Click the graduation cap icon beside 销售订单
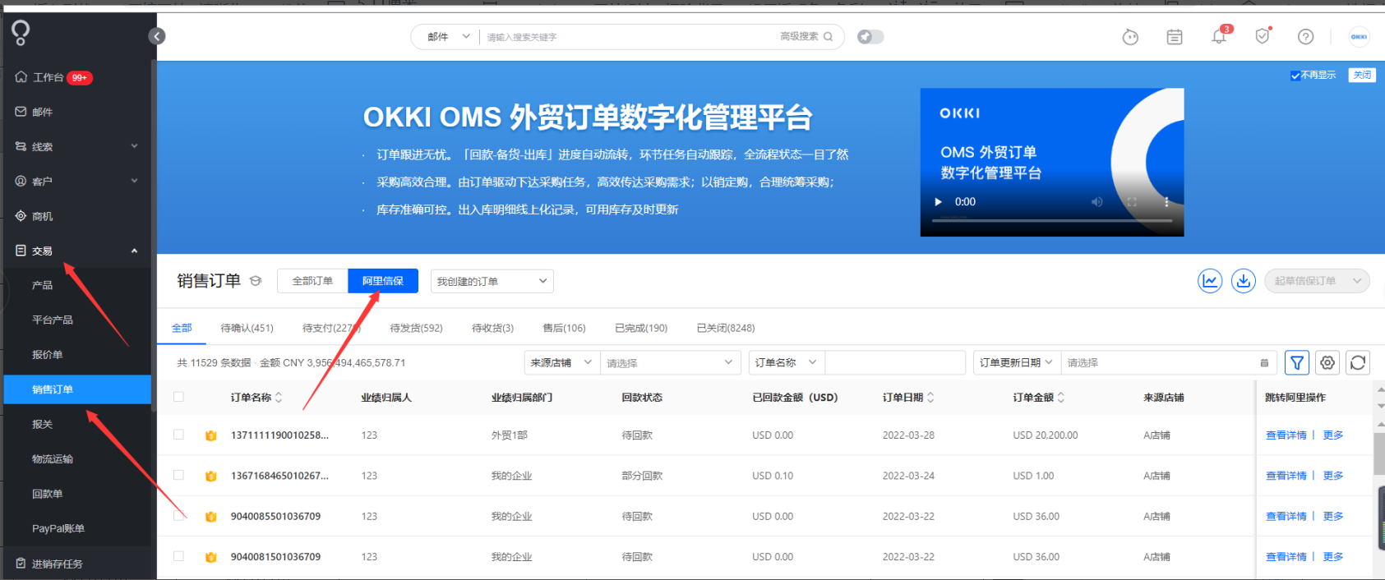The height and width of the screenshot is (580, 1385). click(x=256, y=281)
